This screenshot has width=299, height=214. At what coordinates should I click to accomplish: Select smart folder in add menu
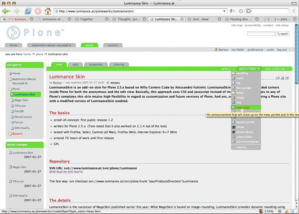(x=244, y=137)
